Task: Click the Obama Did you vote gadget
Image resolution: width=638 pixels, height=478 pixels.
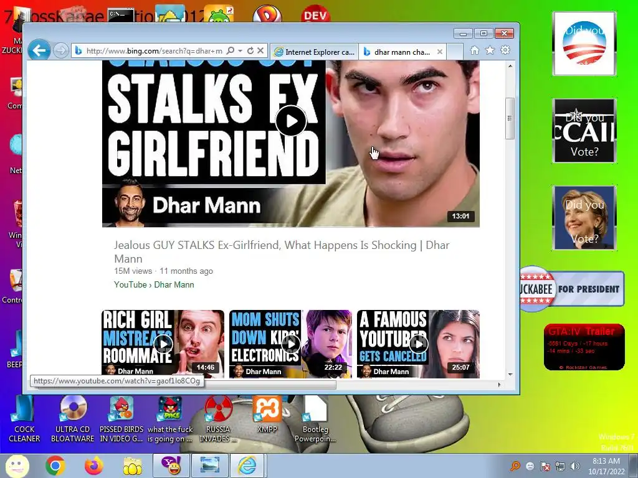Action: 584,44
